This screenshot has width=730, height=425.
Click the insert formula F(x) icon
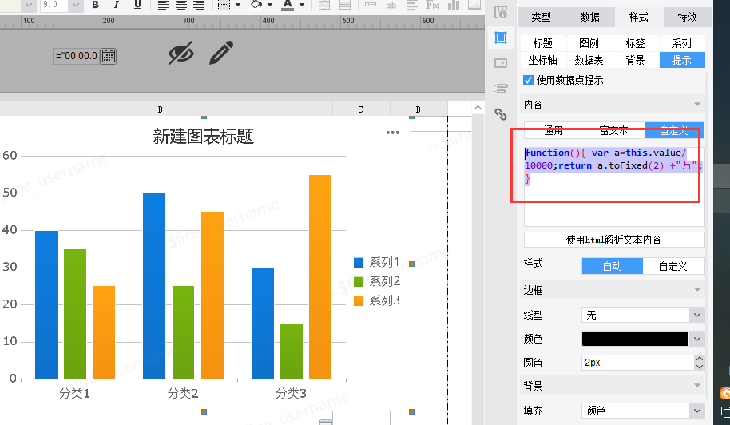coord(433,5)
